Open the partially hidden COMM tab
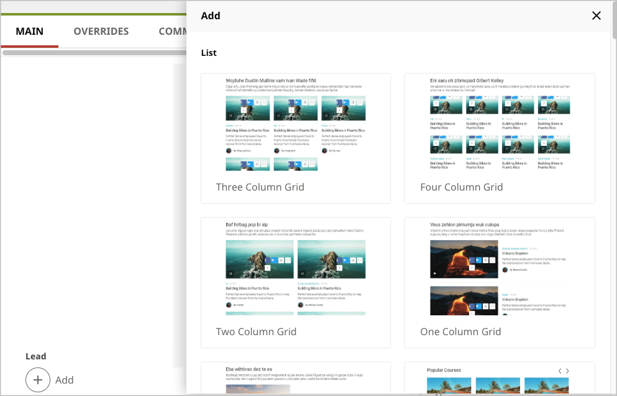 click(172, 32)
